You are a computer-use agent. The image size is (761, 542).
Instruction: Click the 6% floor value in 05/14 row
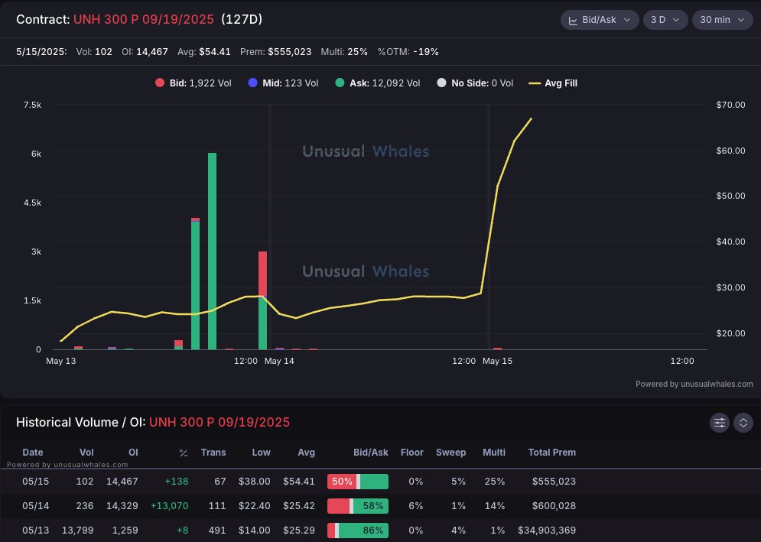(416, 505)
